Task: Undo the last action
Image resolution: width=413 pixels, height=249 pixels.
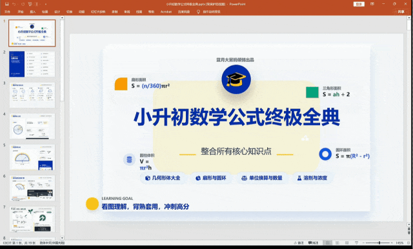Action: click(x=14, y=5)
